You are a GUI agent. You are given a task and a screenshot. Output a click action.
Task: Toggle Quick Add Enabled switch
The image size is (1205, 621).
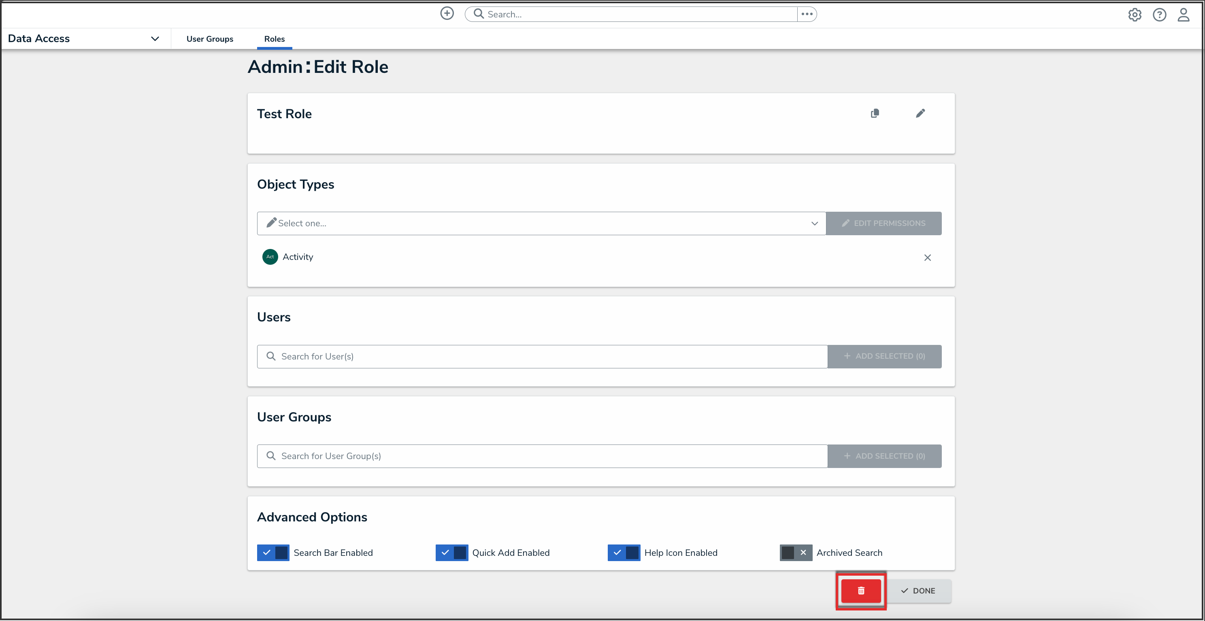pos(451,552)
